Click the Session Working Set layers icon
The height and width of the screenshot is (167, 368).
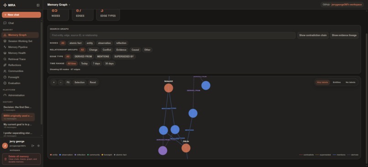click(5, 41)
